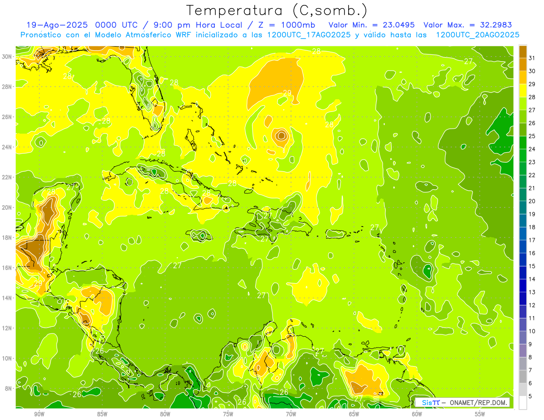Click the colorbar legend value '15'
Image resolution: width=544 pixels, height=420 pixels.
click(x=533, y=266)
